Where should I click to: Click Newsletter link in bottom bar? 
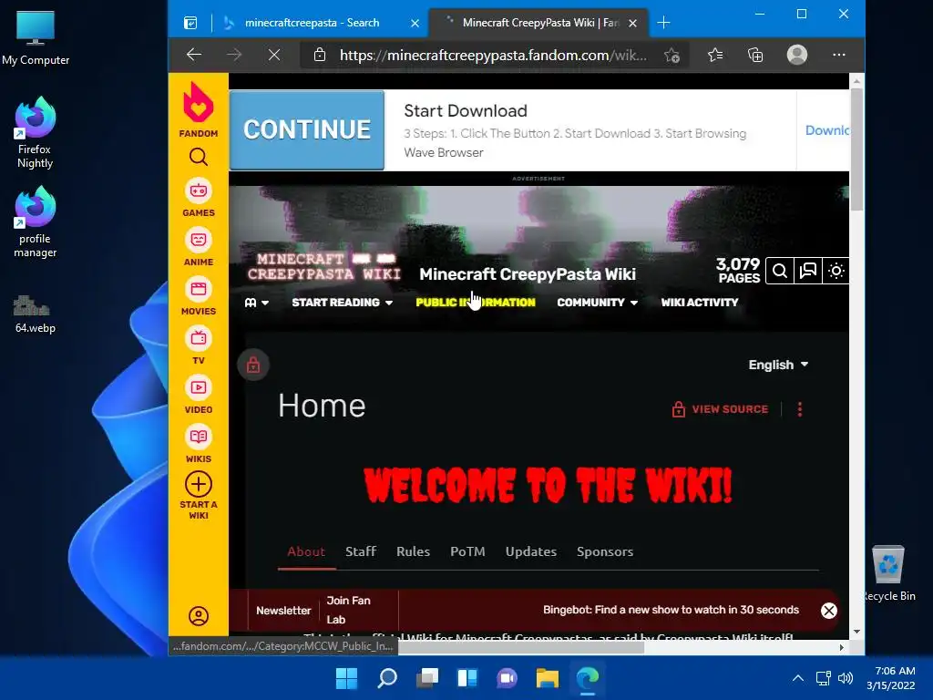pos(283,611)
